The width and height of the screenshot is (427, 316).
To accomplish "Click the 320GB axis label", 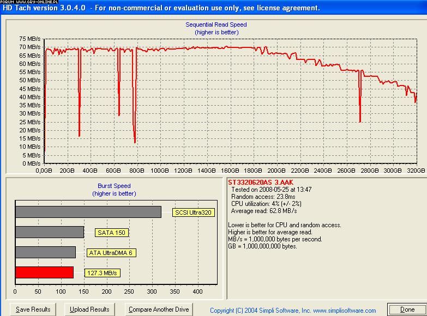I will point(416,171).
